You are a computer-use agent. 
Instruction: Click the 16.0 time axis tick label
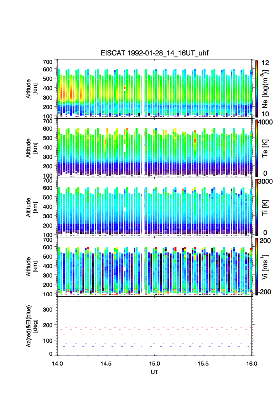pos(252,363)
